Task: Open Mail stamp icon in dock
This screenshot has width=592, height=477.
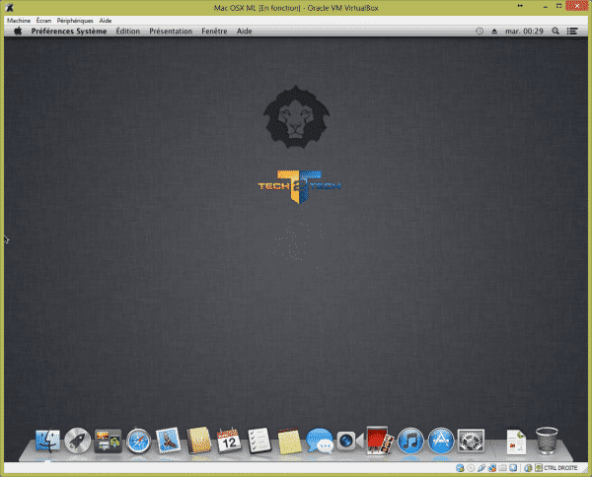Action: coord(168,441)
